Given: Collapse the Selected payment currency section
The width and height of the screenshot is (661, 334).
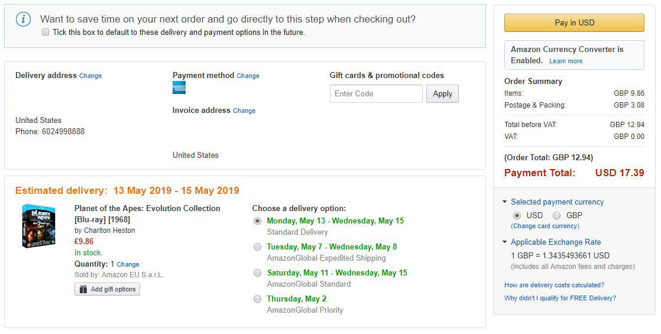Looking at the screenshot, I should [504, 202].
